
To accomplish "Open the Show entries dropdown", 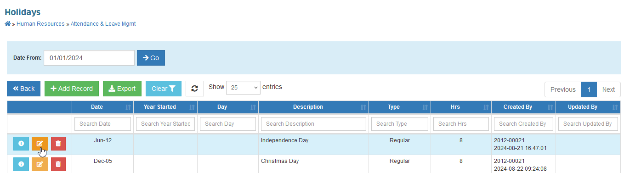I will tap(243, 87).
